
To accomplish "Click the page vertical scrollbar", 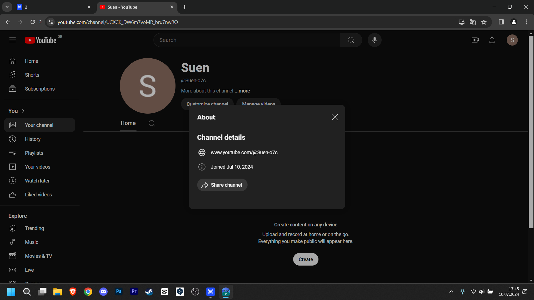I will tap(531, 132).
